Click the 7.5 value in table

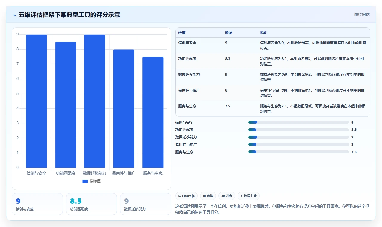pyautogui.click(x=227, y=106)
